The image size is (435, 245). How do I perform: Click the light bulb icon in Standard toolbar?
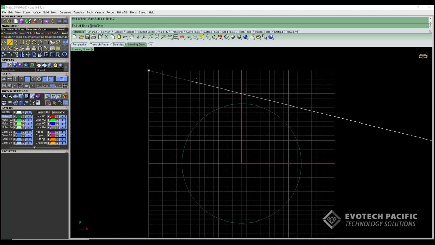pos(207,37)
